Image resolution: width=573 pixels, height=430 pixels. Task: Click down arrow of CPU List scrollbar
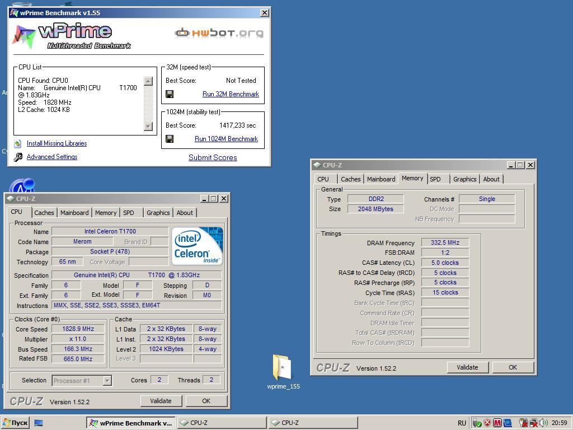(x=148, y=126)
